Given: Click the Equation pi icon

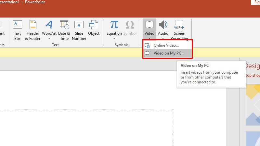Looking at the screenshot, I should (x=114, y=25).
